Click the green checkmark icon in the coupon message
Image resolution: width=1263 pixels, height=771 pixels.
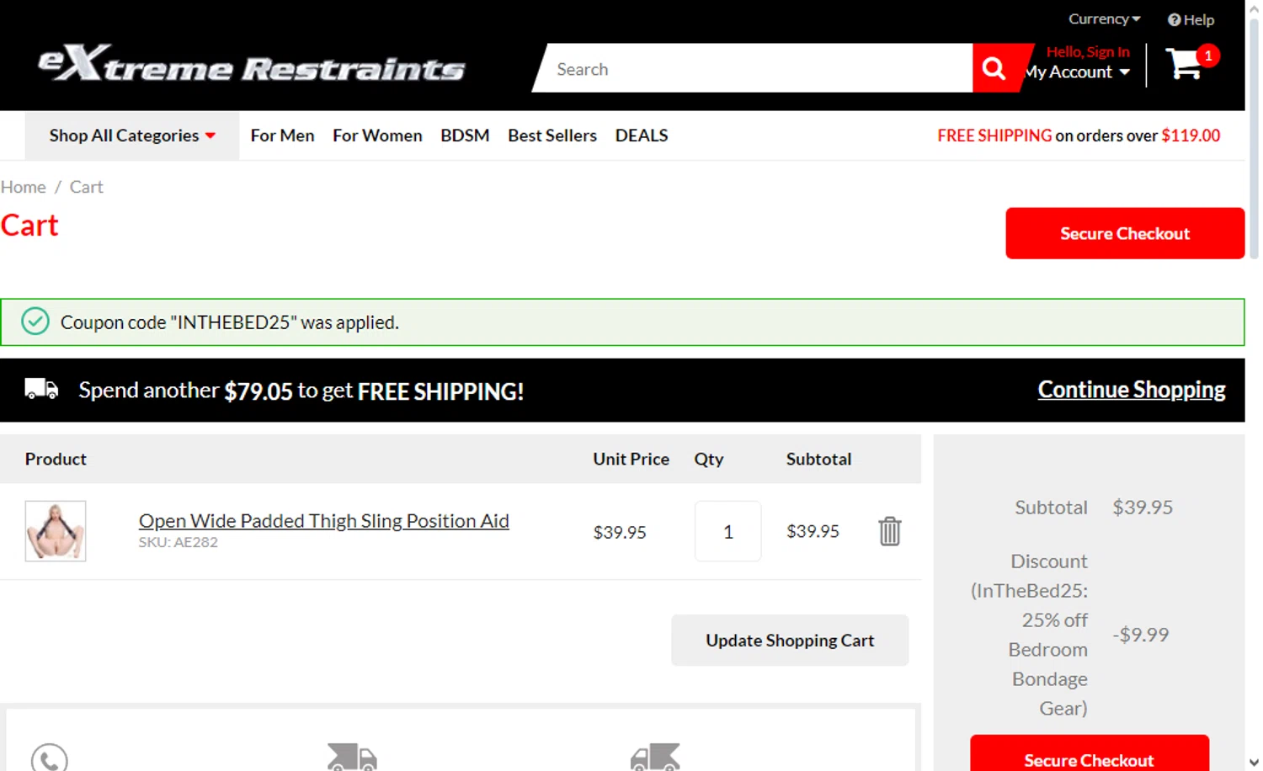[35, 322]
